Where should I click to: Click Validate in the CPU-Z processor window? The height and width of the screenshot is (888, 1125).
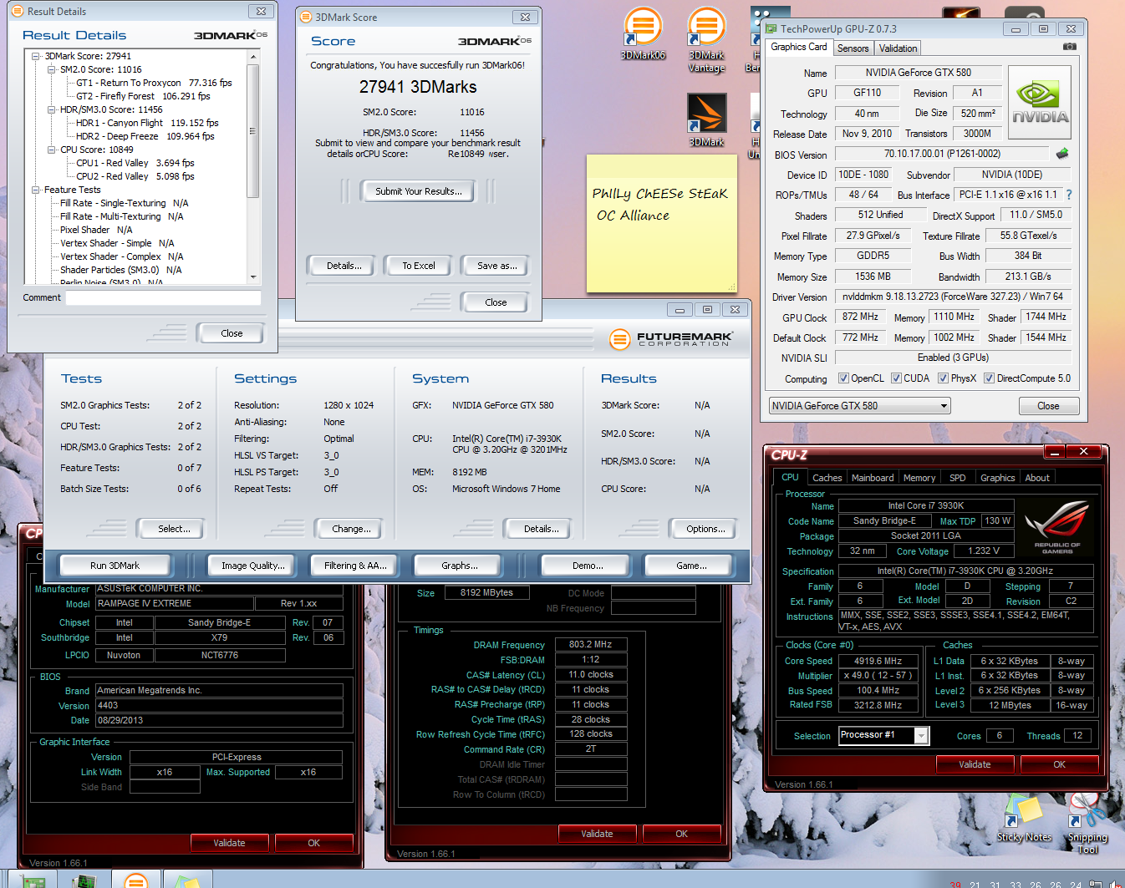pos(975,764)
